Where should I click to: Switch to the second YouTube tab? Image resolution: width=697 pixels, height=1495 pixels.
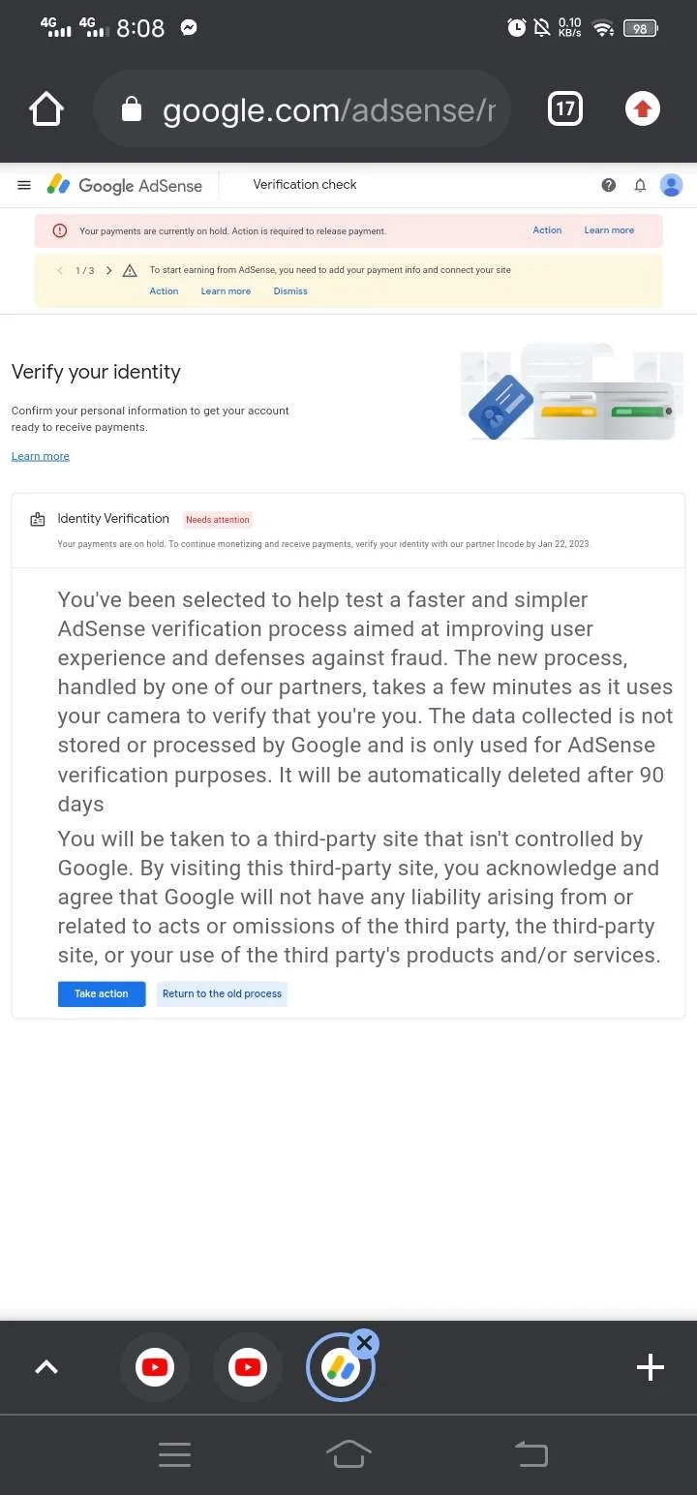[x=248, y=1367]
